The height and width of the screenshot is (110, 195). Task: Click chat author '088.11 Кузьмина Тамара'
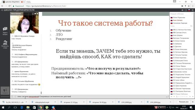pos(24,36)
